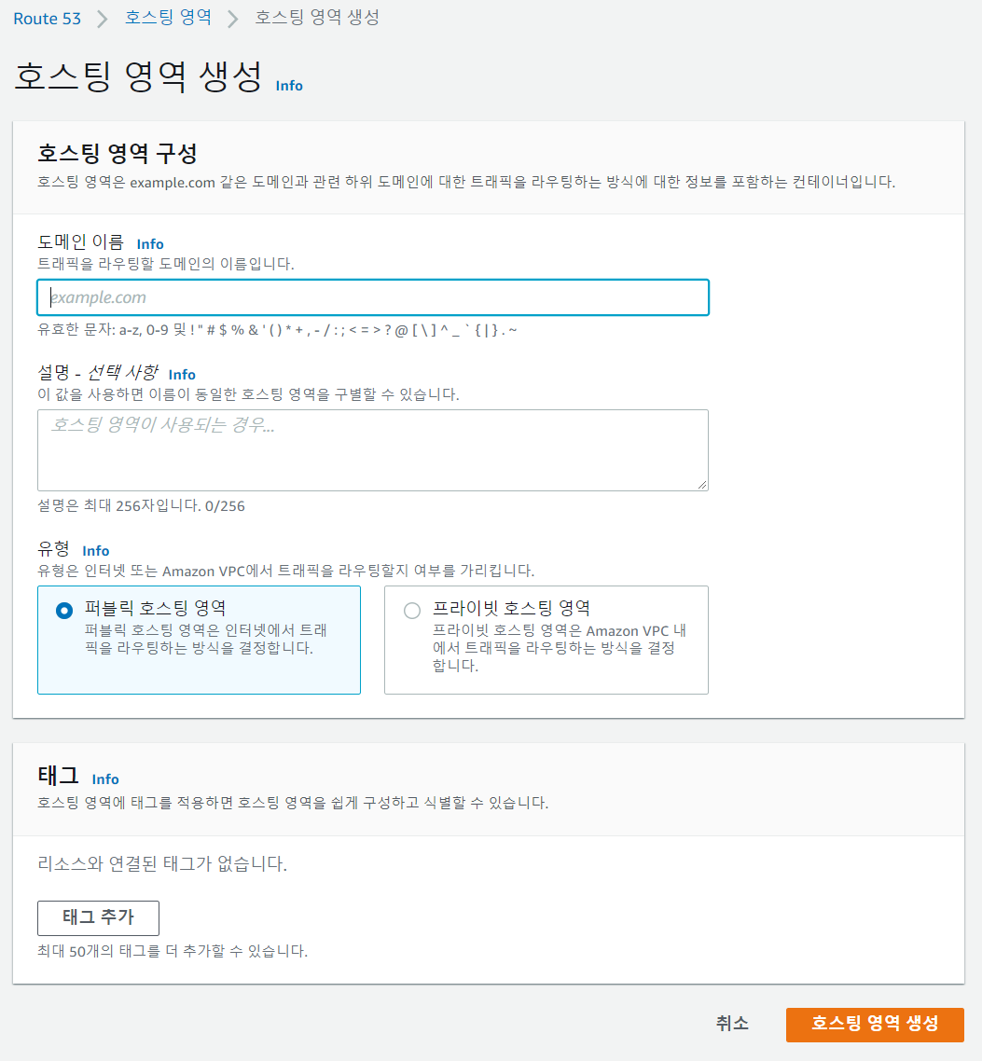Viewport: 982px width, 1061px height.
Task: Click the 호스팅 영역 구성 section heading
Action: (118, 153)
